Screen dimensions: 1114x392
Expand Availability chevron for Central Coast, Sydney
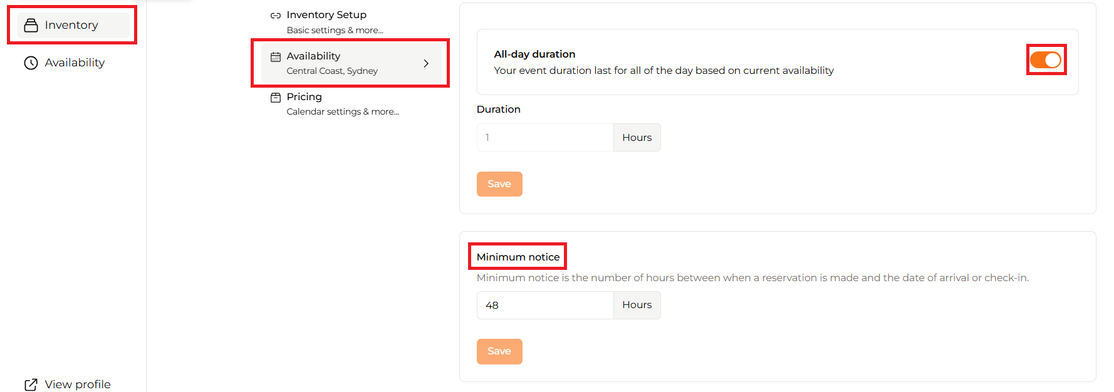point(426,63)
